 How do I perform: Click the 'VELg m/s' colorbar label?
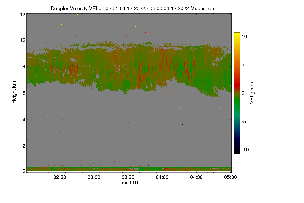[252, 93]
